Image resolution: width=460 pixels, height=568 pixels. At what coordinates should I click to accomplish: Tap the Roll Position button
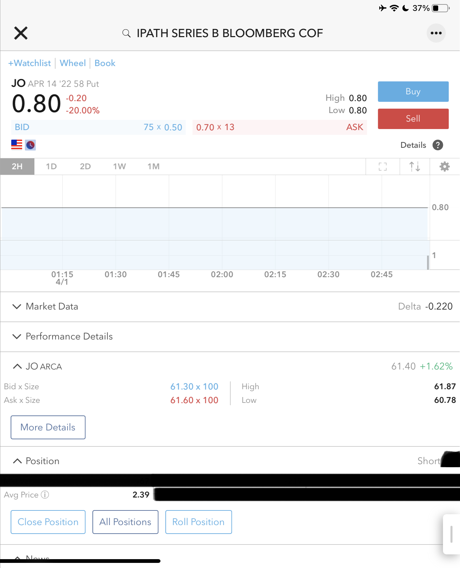(x=198, y=522)
